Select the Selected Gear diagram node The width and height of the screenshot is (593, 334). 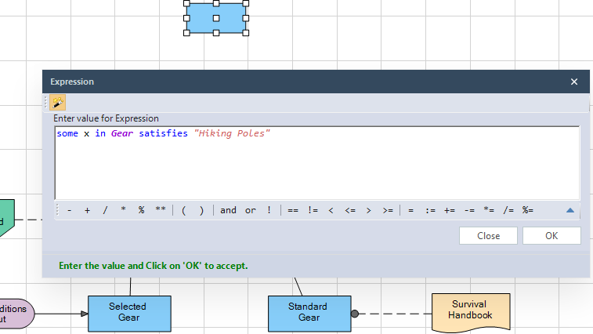click(x=129, y=314)
